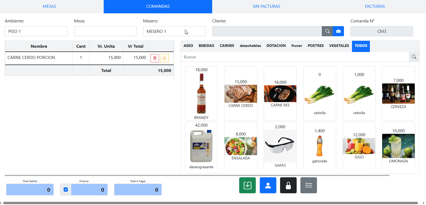This screenshot has width=426, height=205.
Task: Add the CERVEZA product thumbnail
Action: point(398,94)
